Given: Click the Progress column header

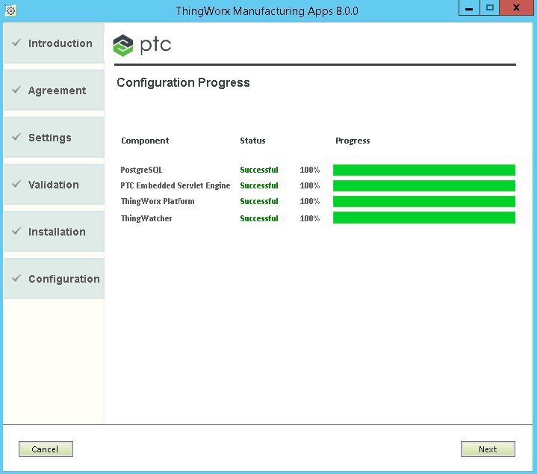Looking at the screenshot, I should [353, 141].
